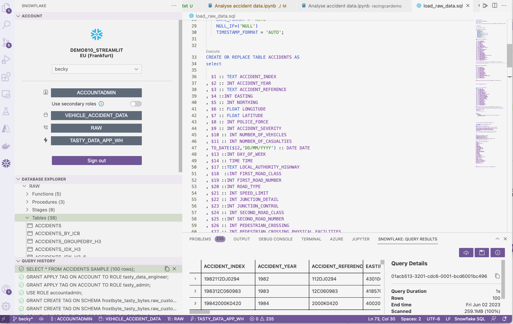Open the becky connection dropdown
The height and width of the screenshot is (324, 513).
point(96,69)
